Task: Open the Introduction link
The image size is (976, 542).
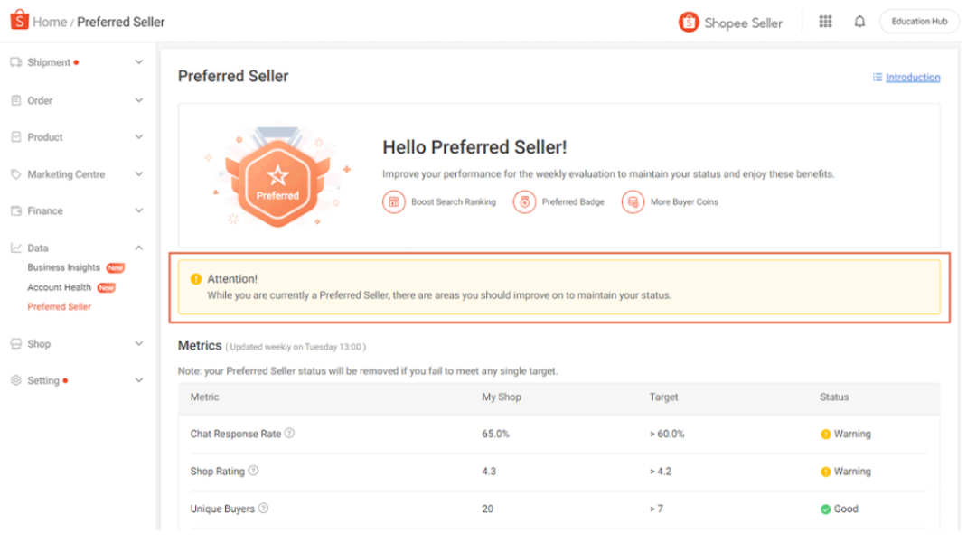Action: coord(912,78)
